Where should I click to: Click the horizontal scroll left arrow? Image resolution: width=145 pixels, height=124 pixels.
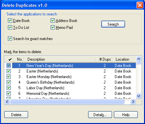7,102
